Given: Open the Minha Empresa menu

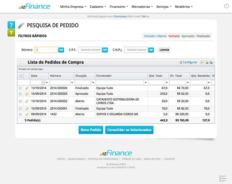Looking at the screenshot, I should click(73, 7).
